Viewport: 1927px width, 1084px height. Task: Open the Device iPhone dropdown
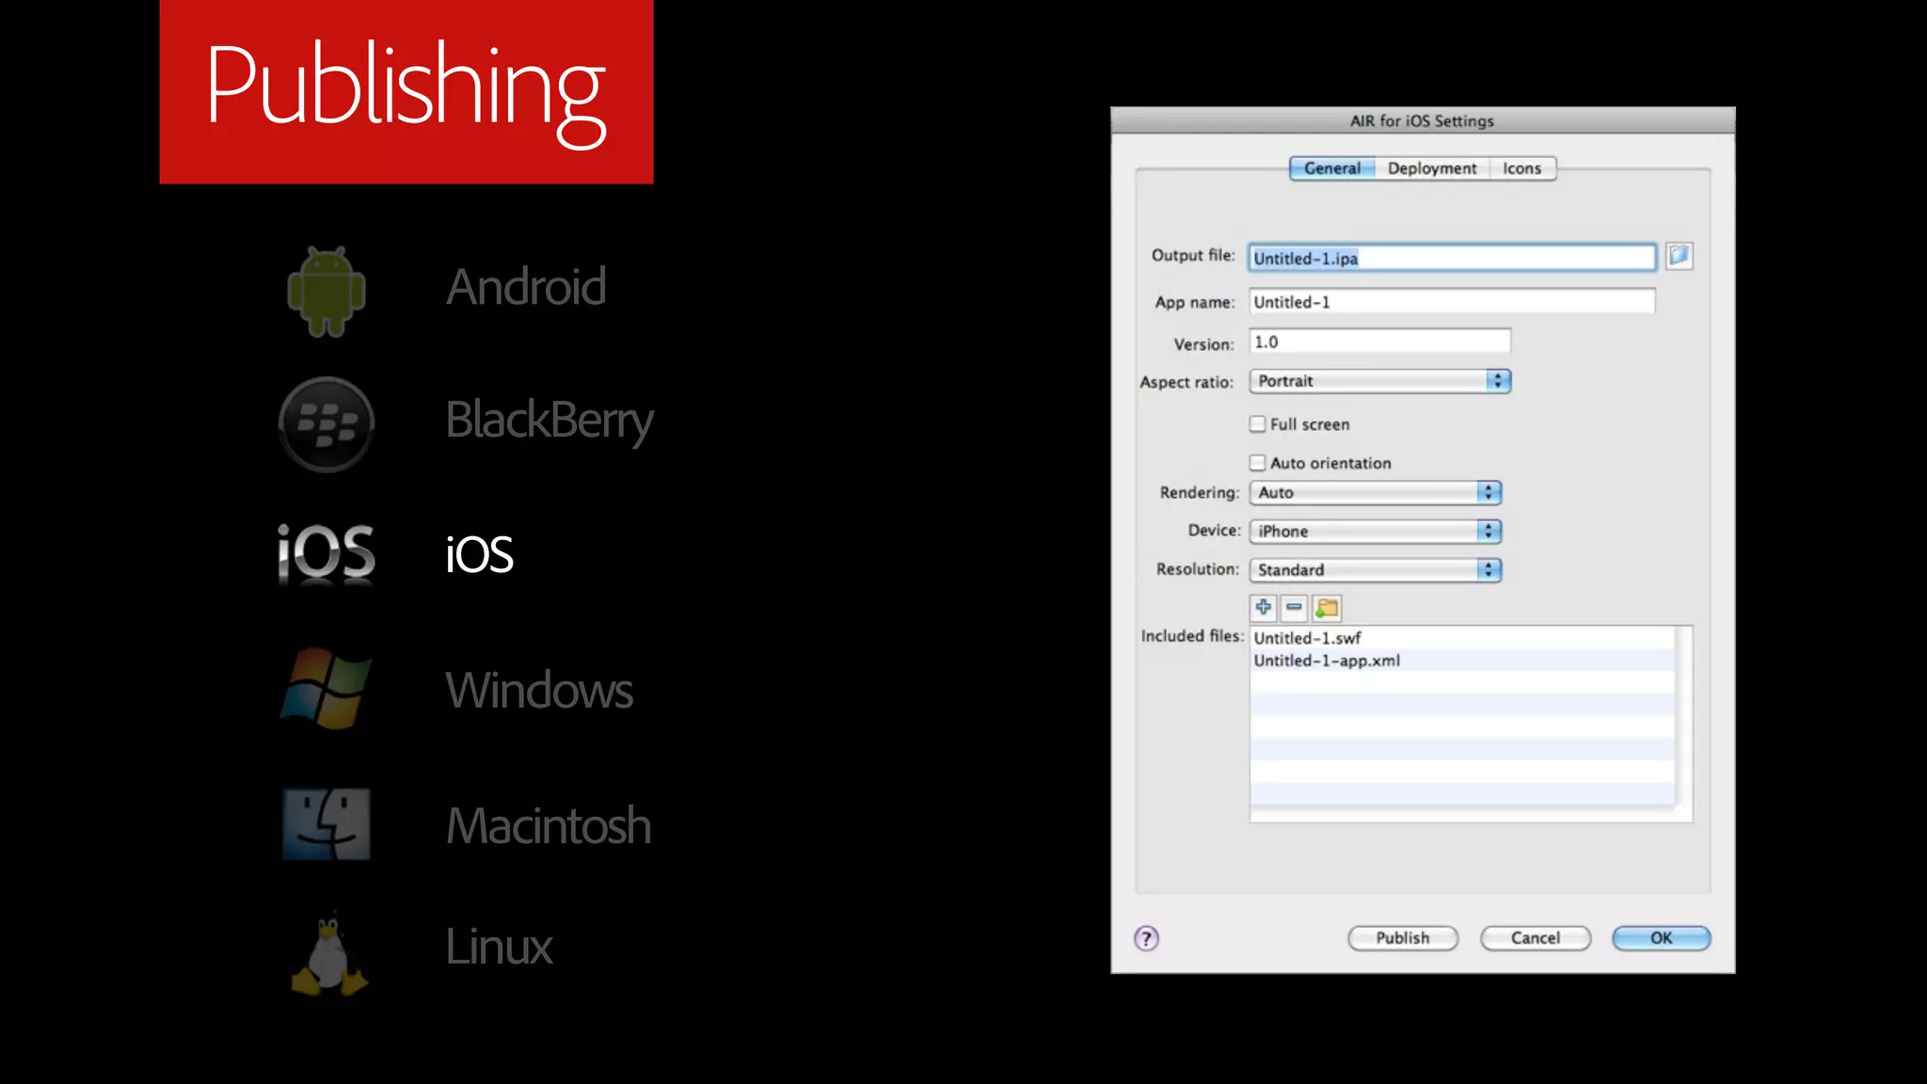(1376, 531)
